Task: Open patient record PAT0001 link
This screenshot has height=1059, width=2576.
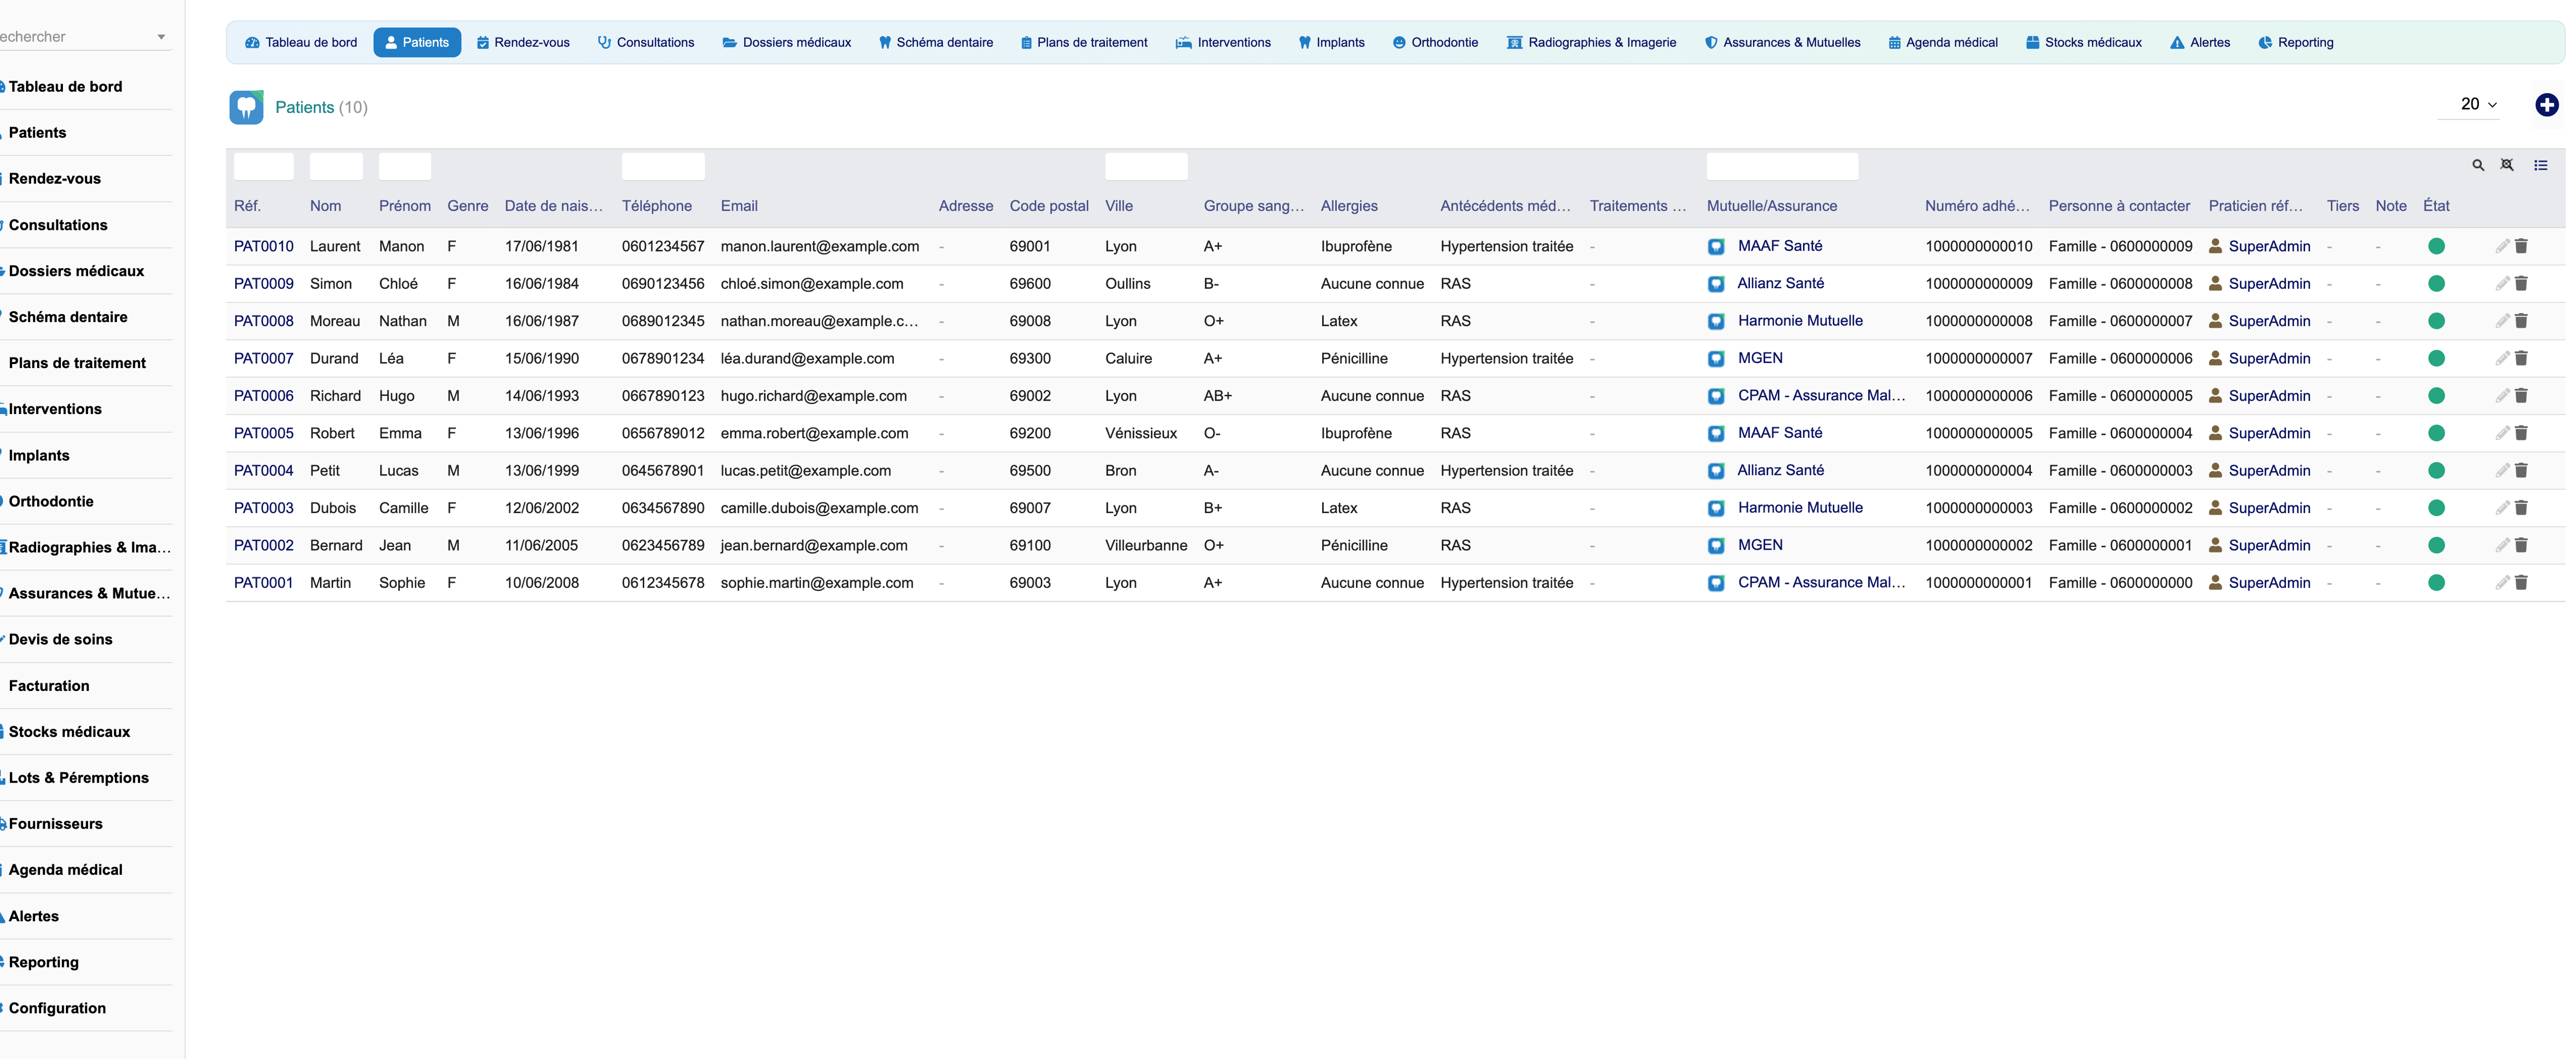Action: coord(264,582)
